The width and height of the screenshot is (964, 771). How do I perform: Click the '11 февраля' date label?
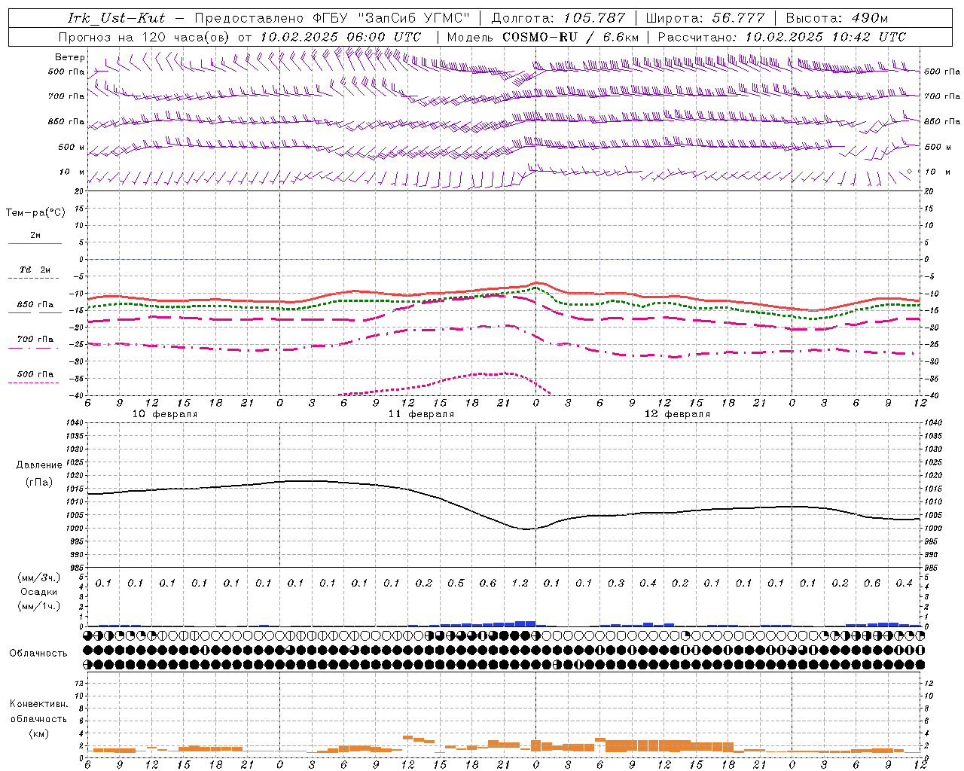[421, 414]
